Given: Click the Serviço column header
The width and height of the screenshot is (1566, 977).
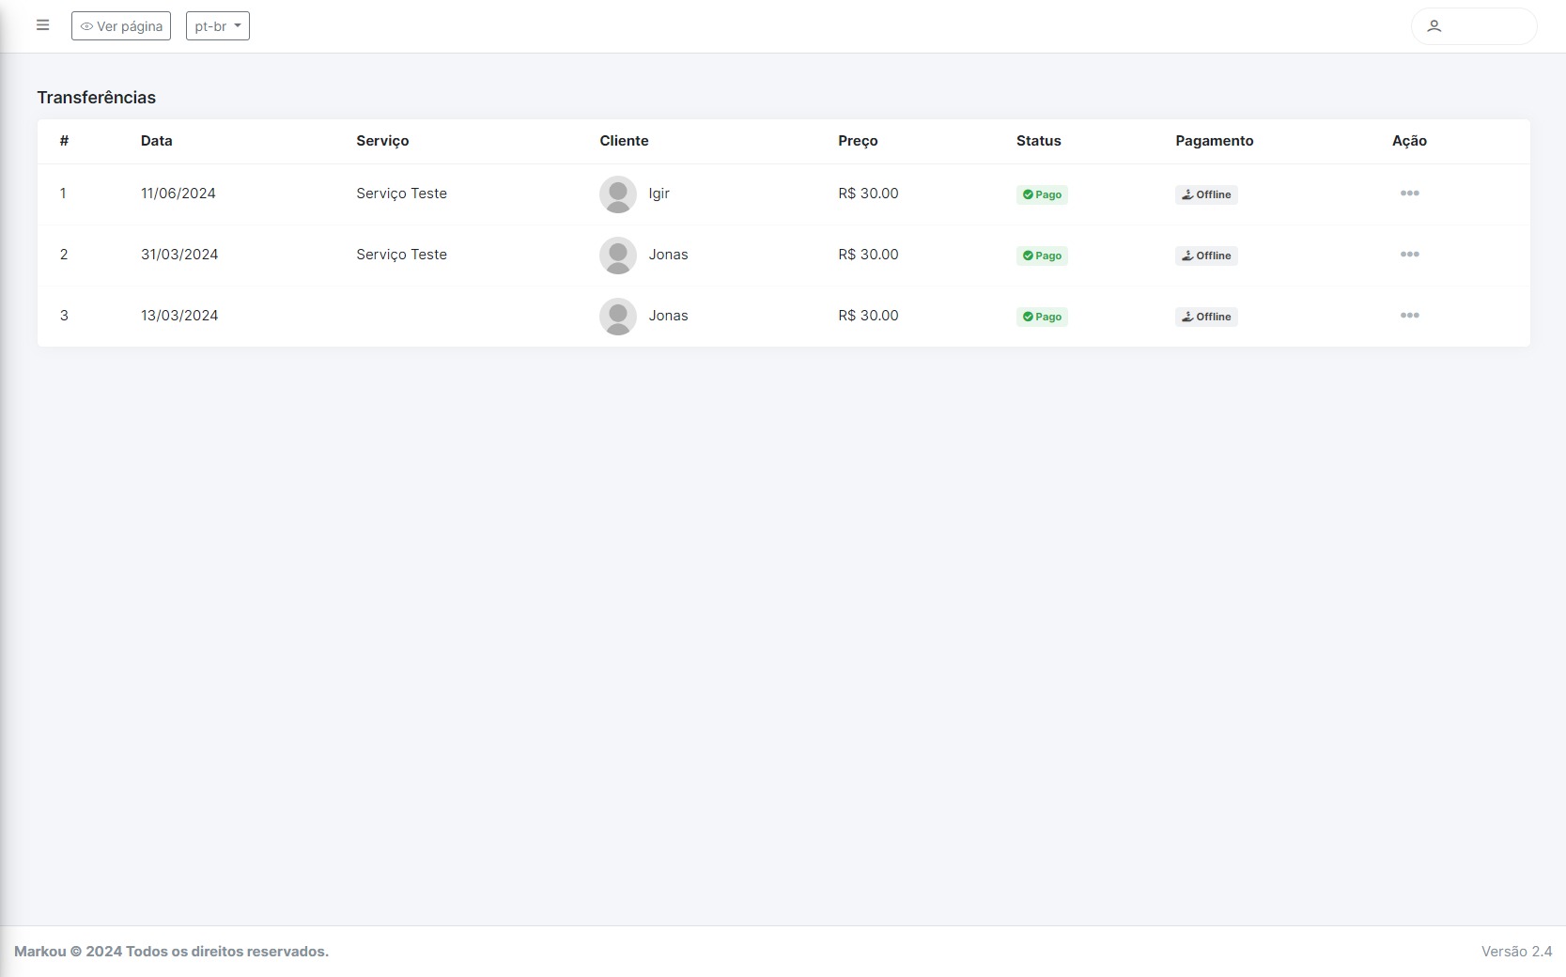Looking at the screenshot, I should 382,141.
